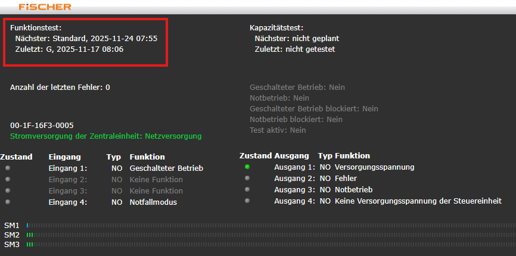Click the Eingang 1 'Geschalteter Betrieb' function

[166, 168]
